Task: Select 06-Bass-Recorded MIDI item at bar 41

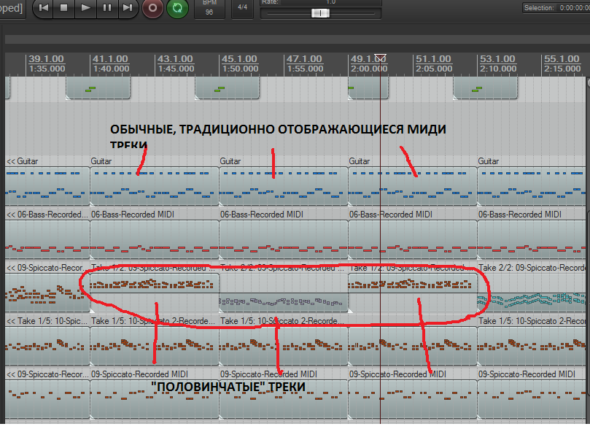Action: click(155, 239)
